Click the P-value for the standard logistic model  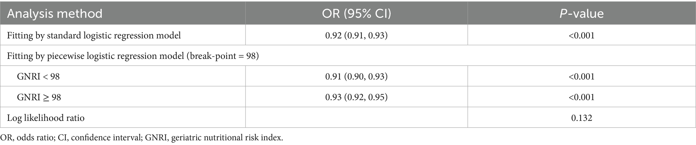[x=582, y=35]
